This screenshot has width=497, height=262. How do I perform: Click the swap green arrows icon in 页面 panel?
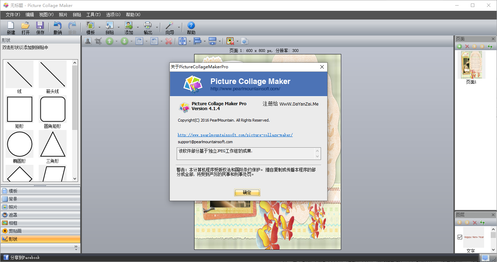[x=490, y=46]
